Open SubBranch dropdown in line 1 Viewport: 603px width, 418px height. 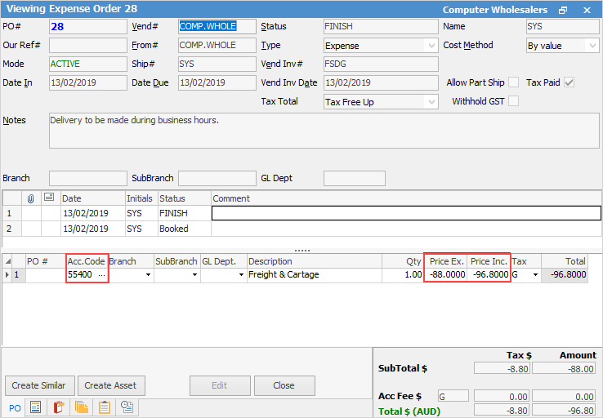(194, 274)
